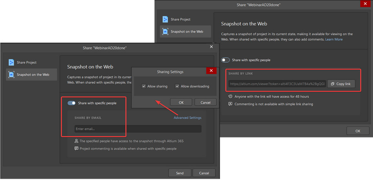This screenshot has height=180, width=373.
Task: Click the 'Anyone with the link will have access for 48 hours' text
Action: click(271, 97)
